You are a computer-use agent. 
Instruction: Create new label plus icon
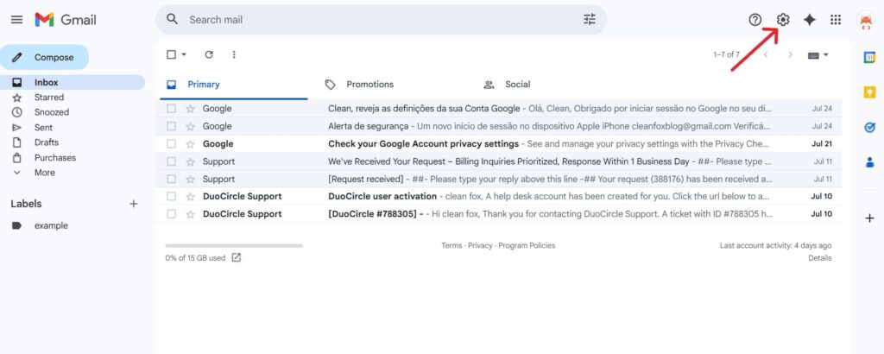tap(134, 204)
